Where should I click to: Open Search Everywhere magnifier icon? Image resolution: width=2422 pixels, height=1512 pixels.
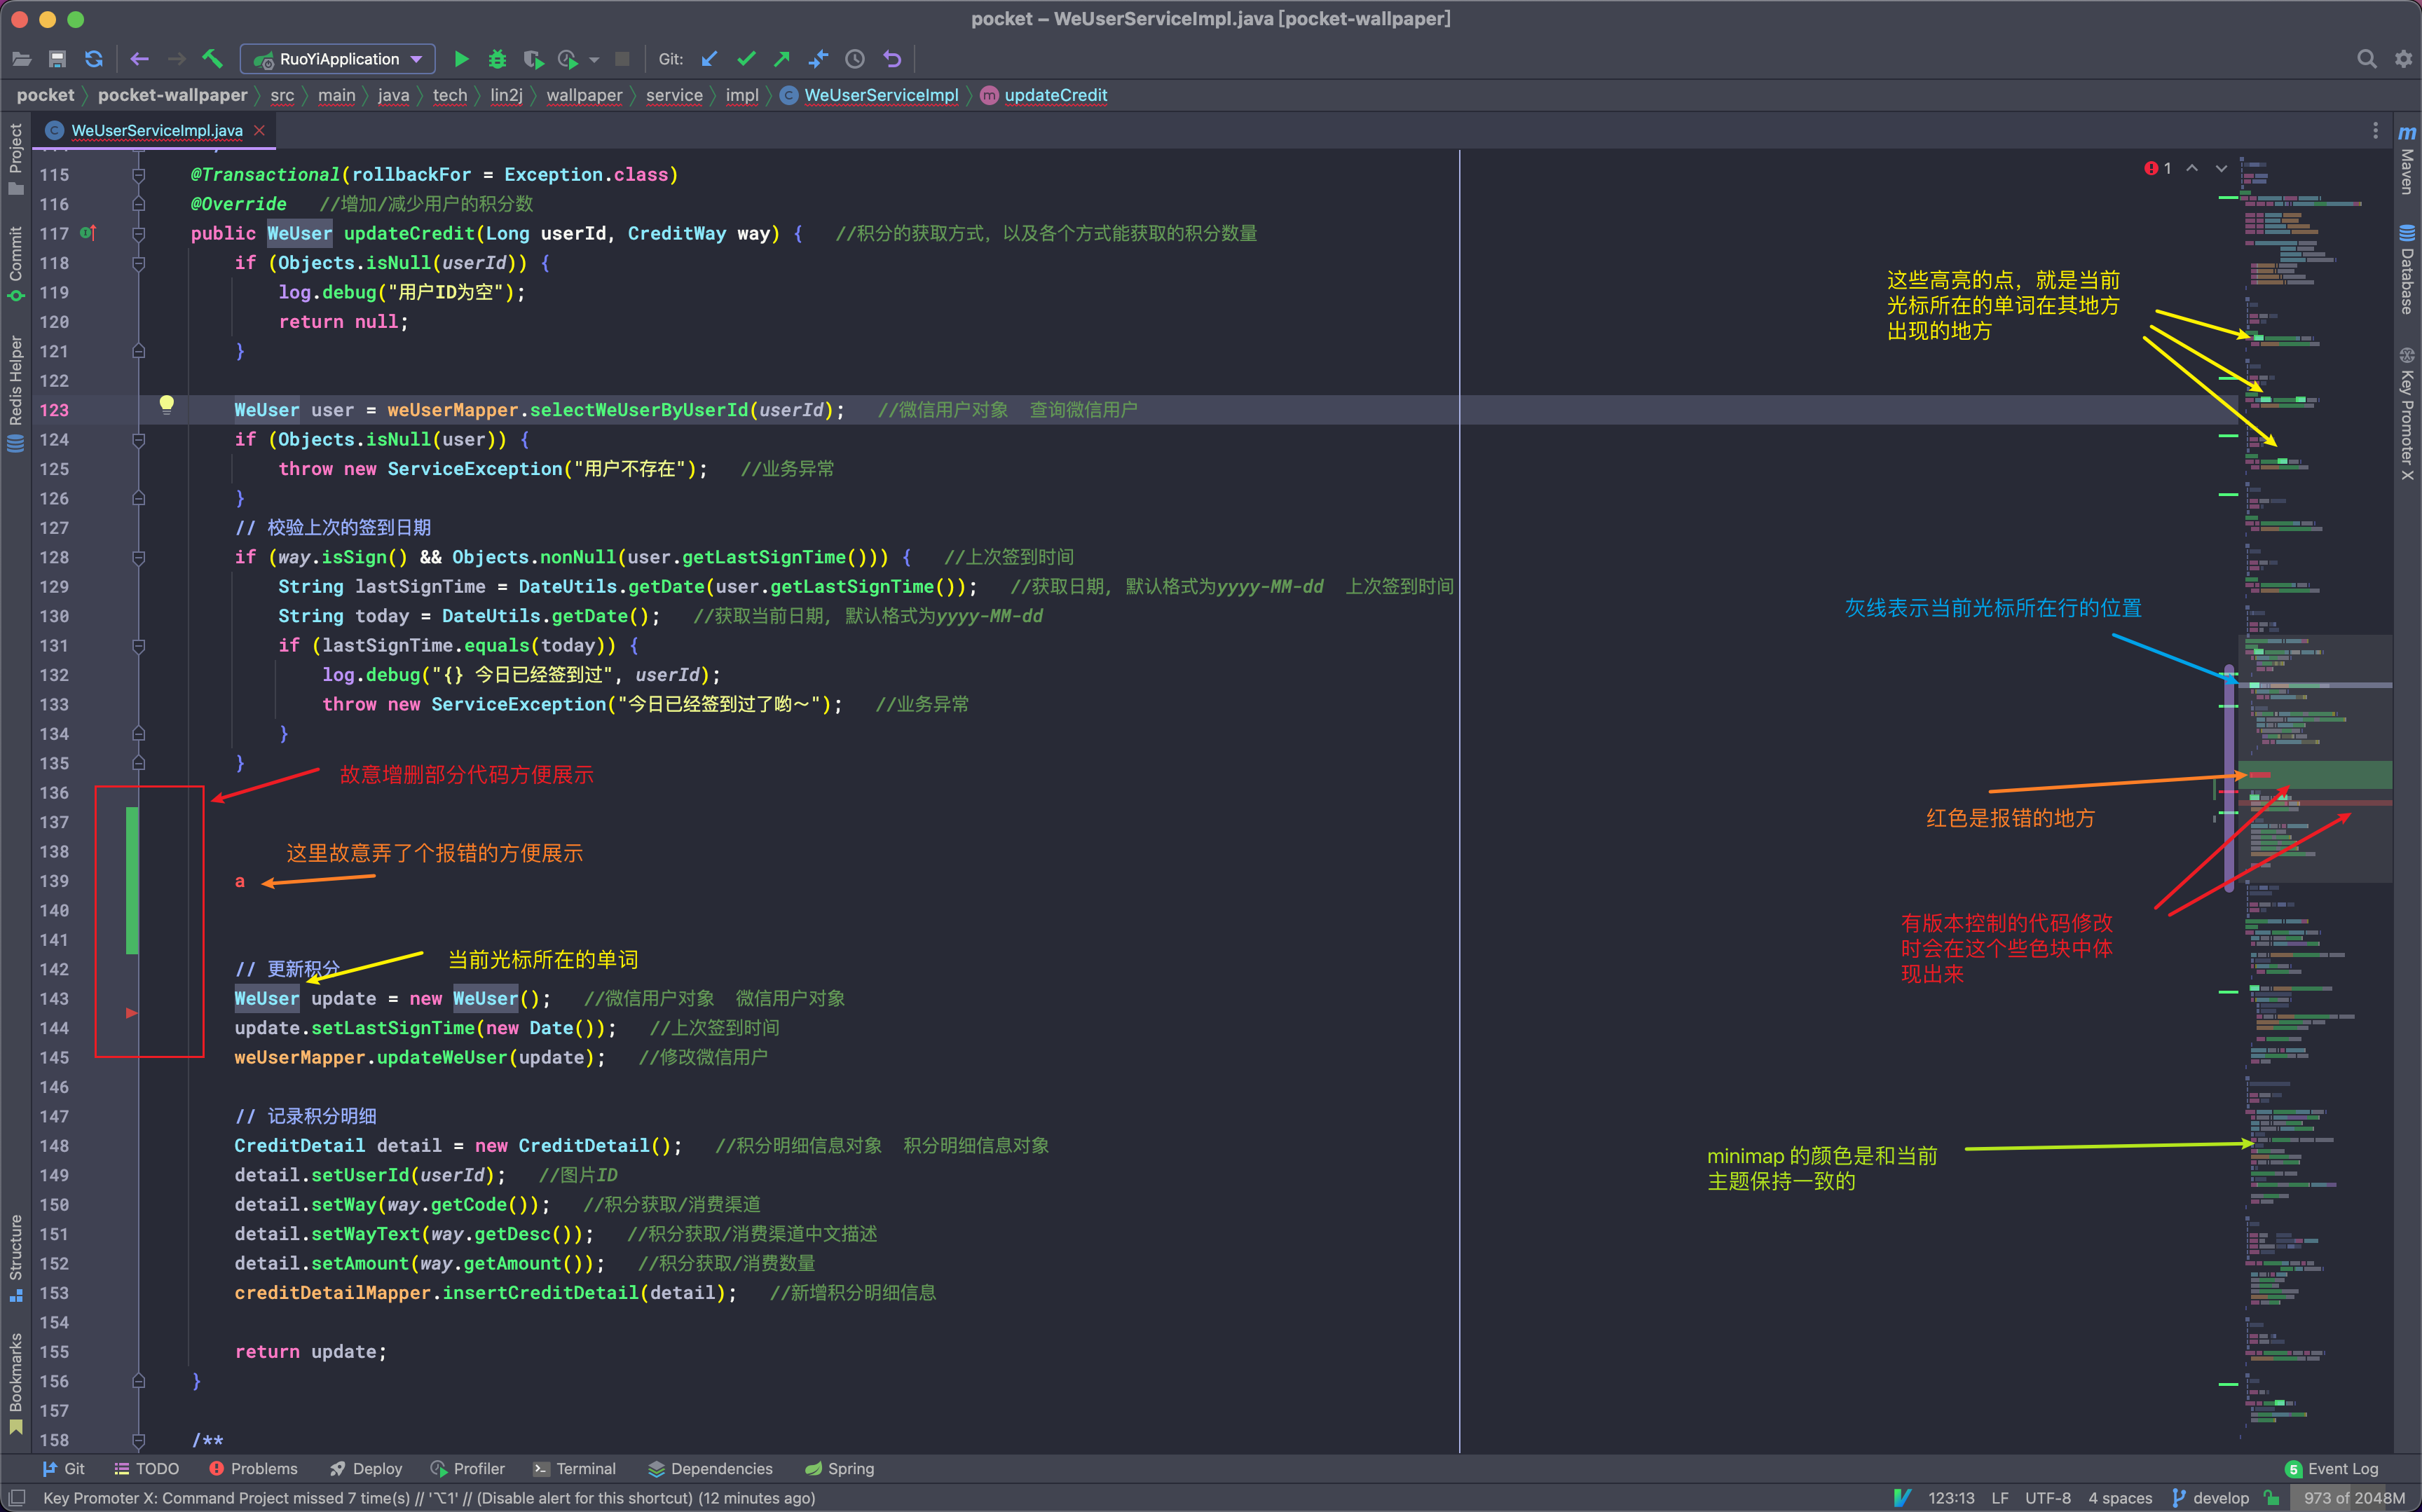tap(2367, 59)
